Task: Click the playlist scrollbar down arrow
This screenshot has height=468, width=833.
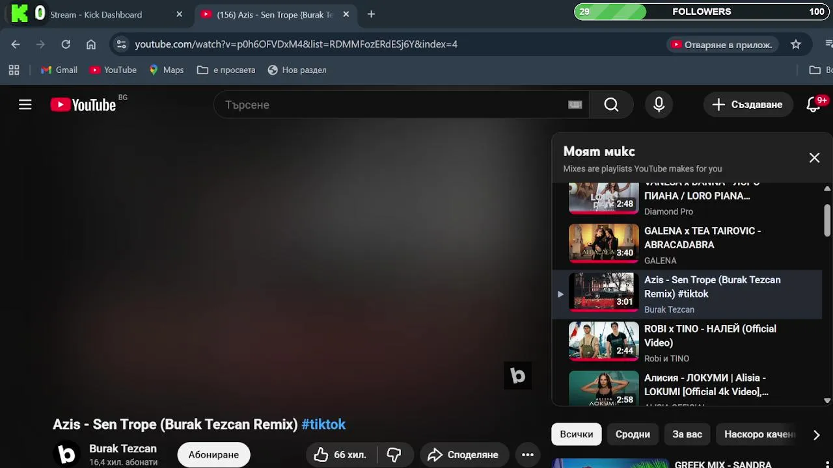Action: [x=827, y=400]
